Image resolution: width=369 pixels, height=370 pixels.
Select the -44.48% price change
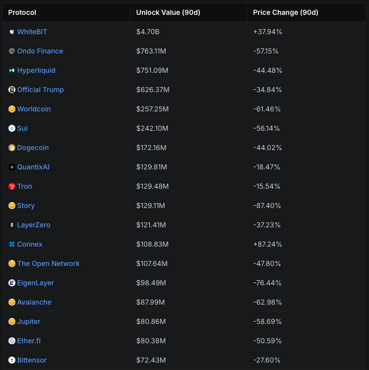[x=268, y=70]
